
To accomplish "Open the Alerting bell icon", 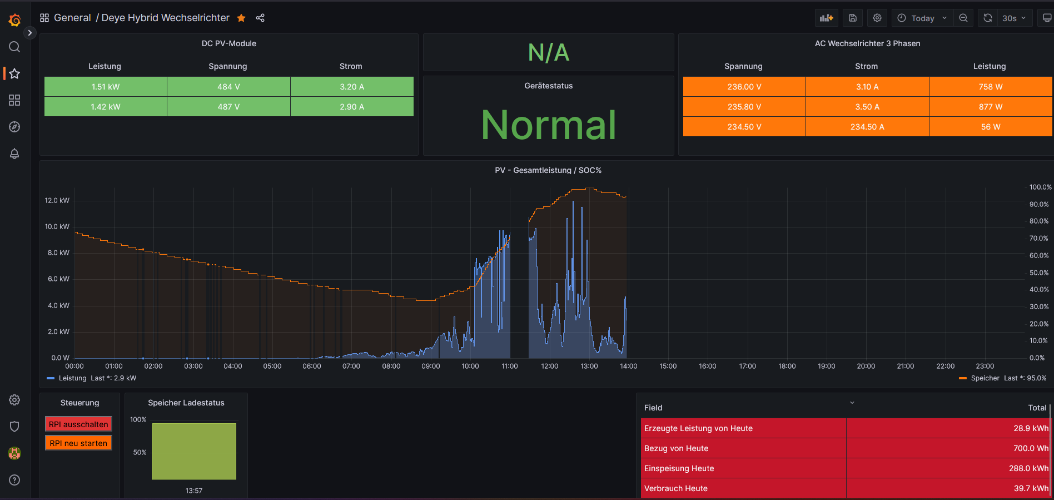I will (x=14, y=154).
